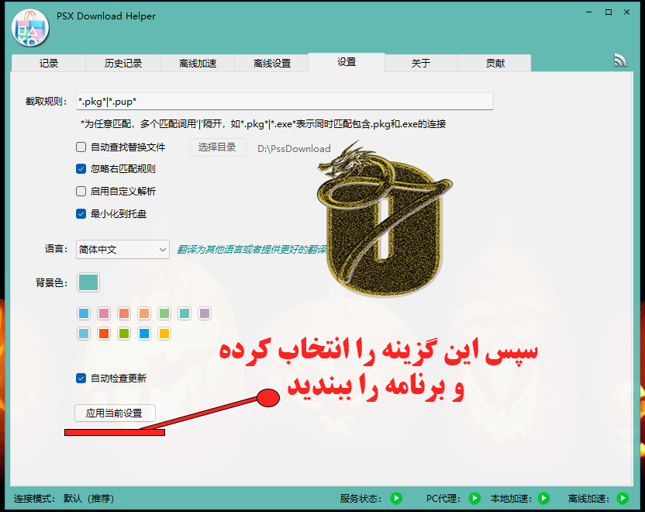Uncheck 忽略右匹配规则 checkbox

81,169
